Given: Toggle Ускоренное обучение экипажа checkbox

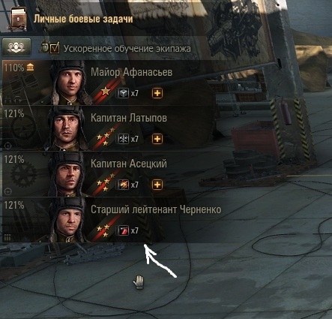Looking at the screenshot, I should point(55,48).
